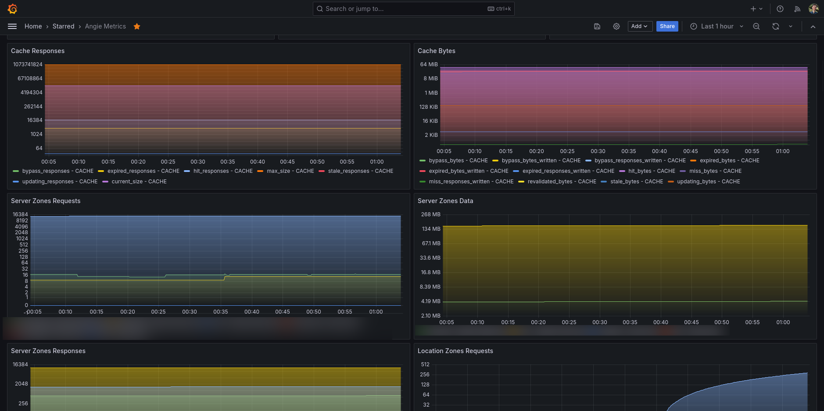Collapse the top toolbar with the chevron
The image size is (824, 411).
813,26
